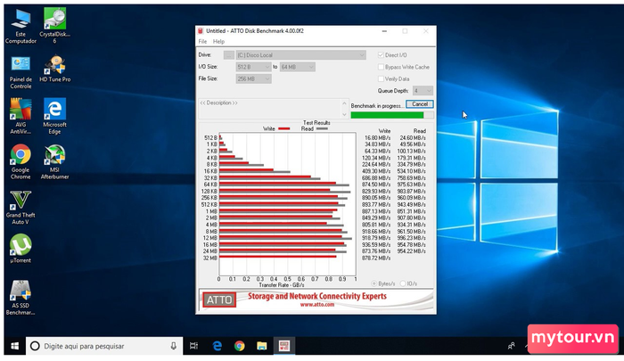Viewport: 624px width, 361px height.
Task: Click the 32 MB row write value 878.72 MB/s
Action: [x=376, y=258]
